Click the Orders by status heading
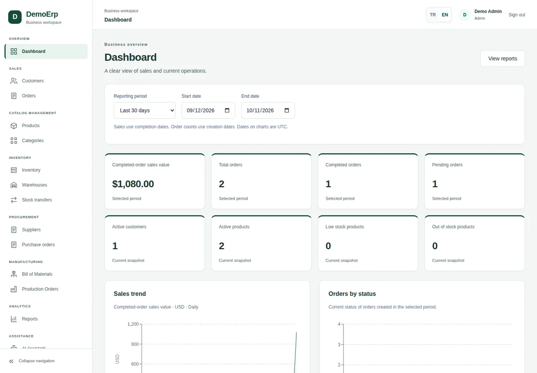 coord(352,294)
